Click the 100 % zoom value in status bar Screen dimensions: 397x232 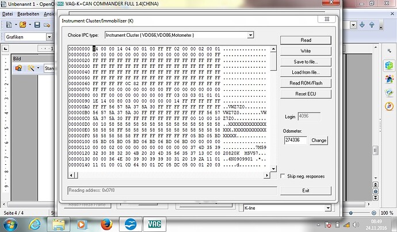(x=387, y=213)
